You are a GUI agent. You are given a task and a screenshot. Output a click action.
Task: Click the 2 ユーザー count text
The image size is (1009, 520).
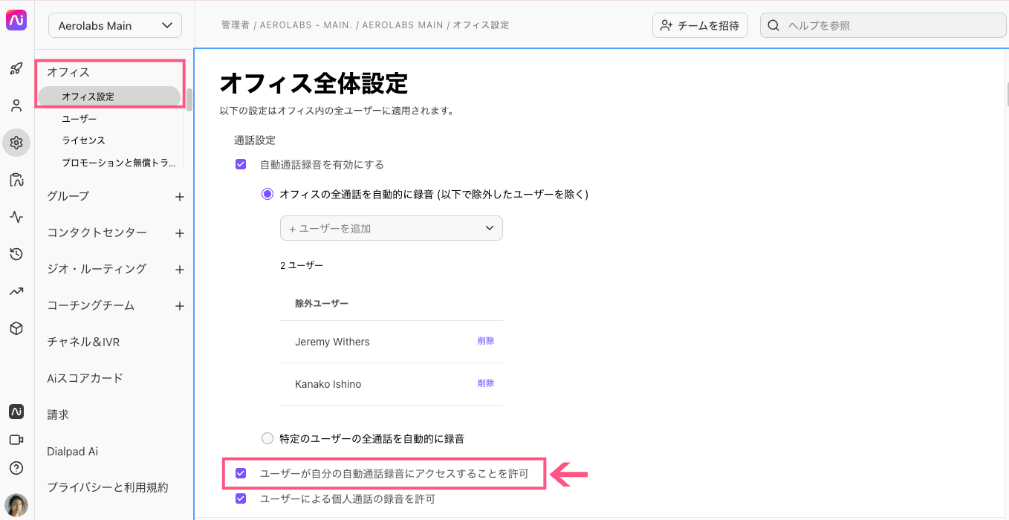tap(302, 265)
